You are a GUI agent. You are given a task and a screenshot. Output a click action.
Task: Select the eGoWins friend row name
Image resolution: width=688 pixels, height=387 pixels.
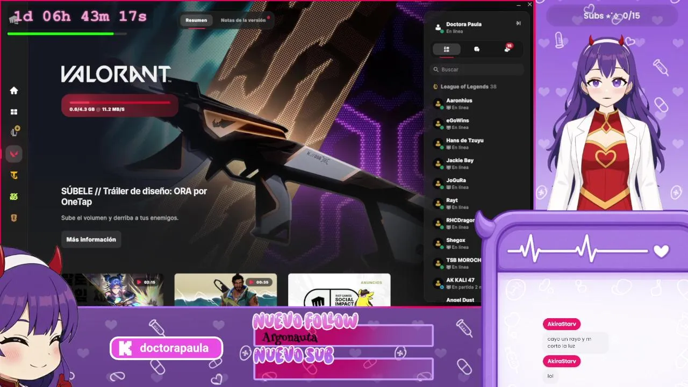pyautogui.click(x=457, y=120)
